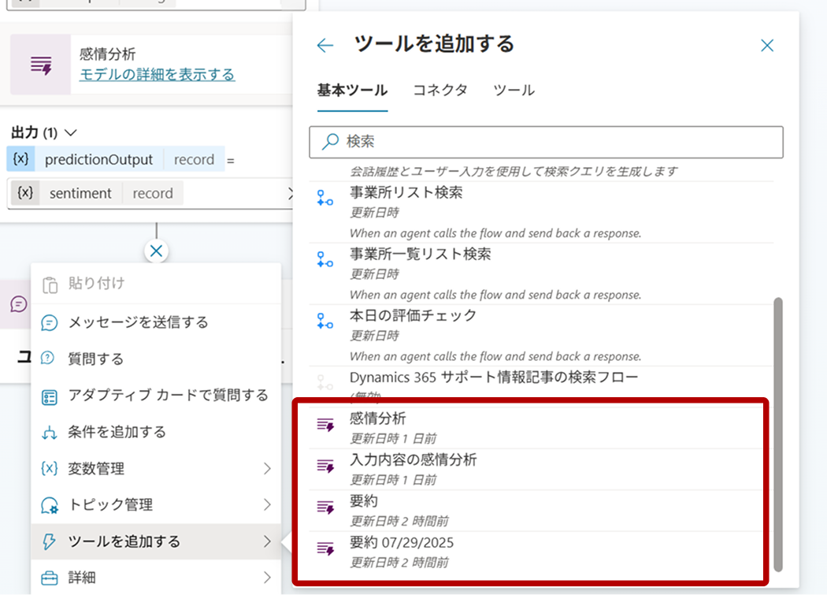Click the 事業所リスト検索 flow icon
Viewport: 827px width, 595px height.
coord(324,199)
